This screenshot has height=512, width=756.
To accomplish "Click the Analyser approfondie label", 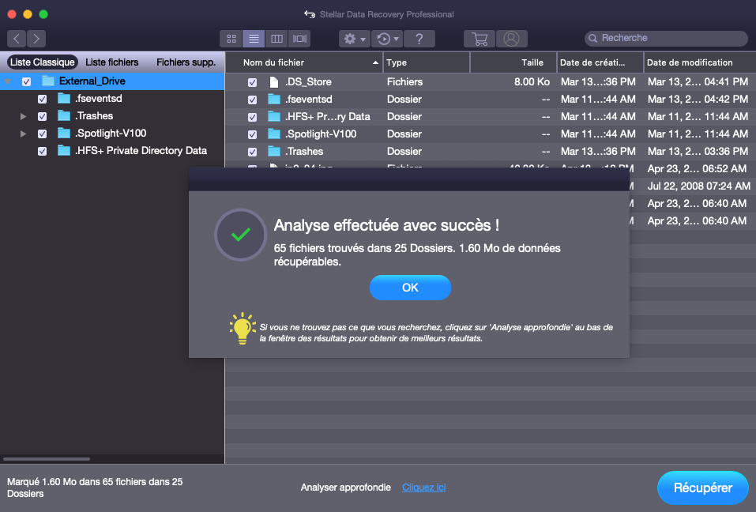I will pyautogui.click(x=346, y=488).
